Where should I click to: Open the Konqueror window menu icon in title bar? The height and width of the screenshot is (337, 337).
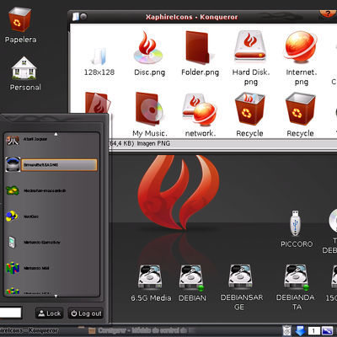tap(75, 17)
